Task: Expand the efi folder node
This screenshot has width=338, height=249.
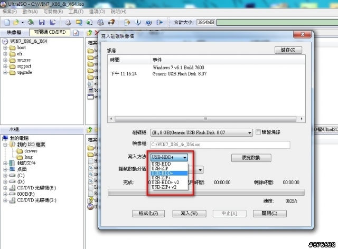Action: 5,54
